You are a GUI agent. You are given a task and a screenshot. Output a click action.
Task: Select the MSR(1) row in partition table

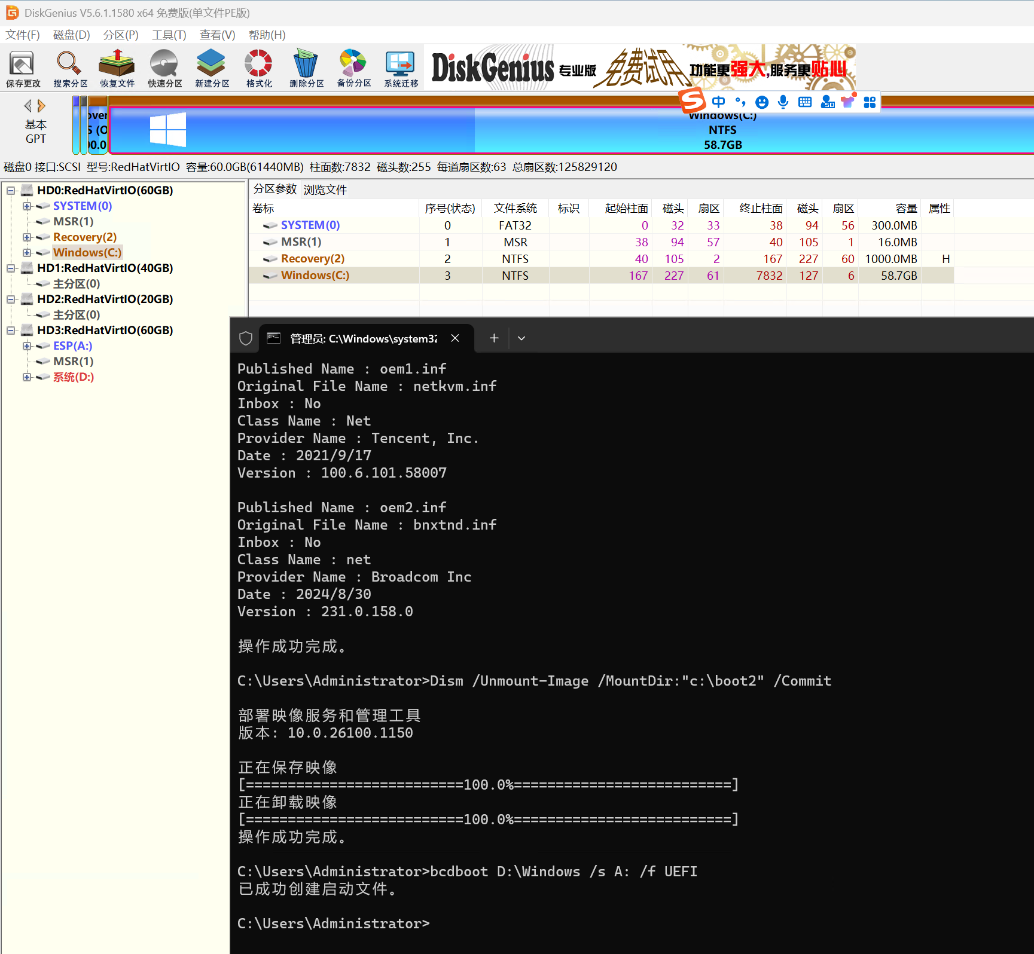coord(601,242)
